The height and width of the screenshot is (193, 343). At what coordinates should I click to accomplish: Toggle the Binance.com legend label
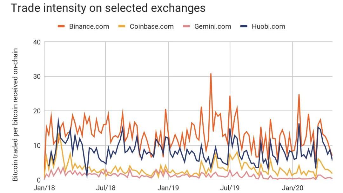pos(89,26)
